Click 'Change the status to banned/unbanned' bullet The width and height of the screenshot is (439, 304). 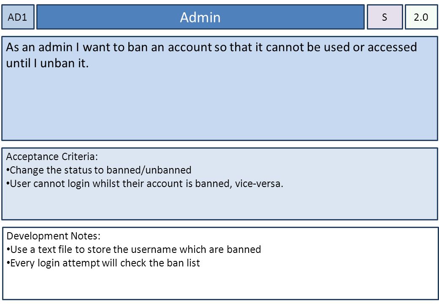99,170
